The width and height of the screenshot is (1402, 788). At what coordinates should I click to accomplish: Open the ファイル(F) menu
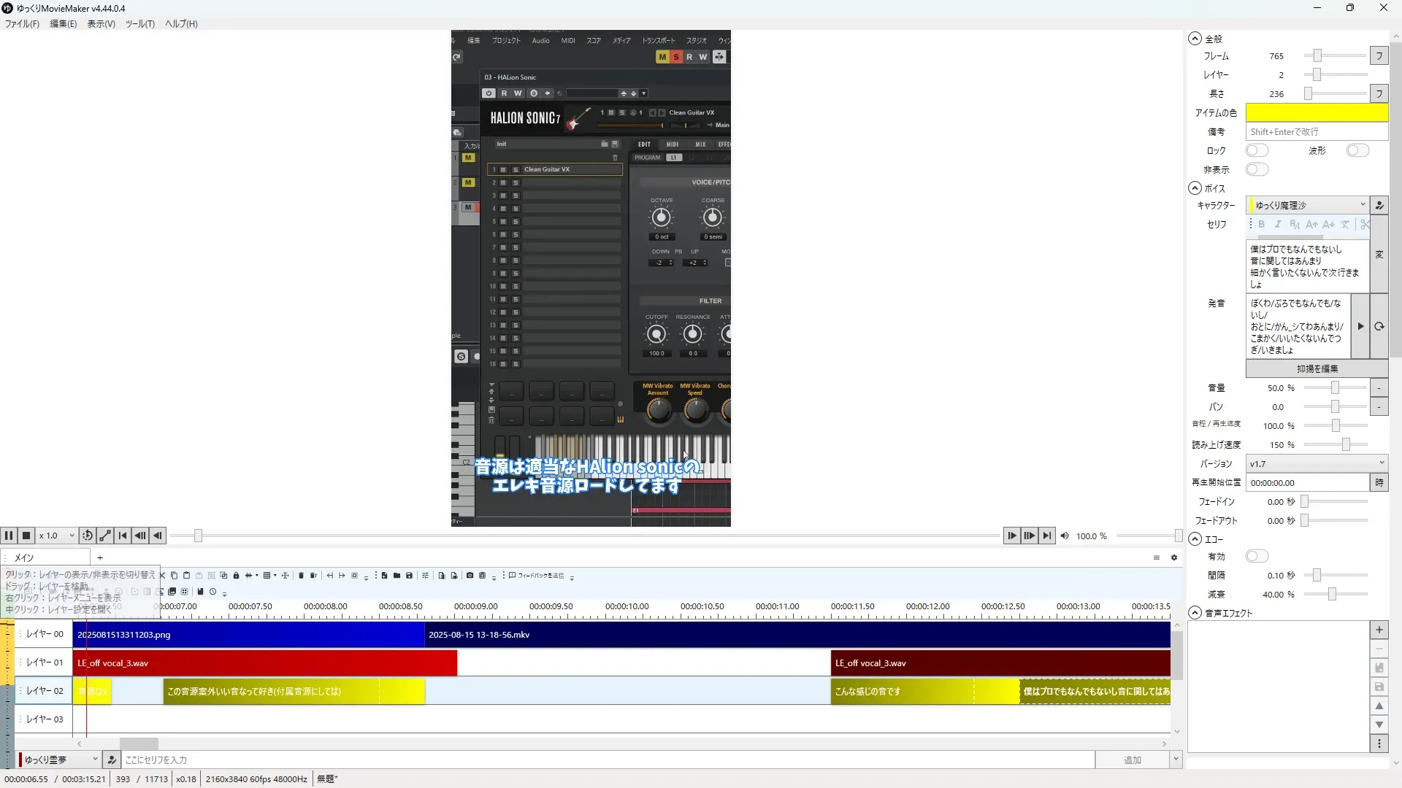tap(22, 23)
